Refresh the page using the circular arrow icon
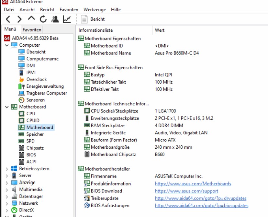Viewport: 268px width, 217px height. [43, 19]
